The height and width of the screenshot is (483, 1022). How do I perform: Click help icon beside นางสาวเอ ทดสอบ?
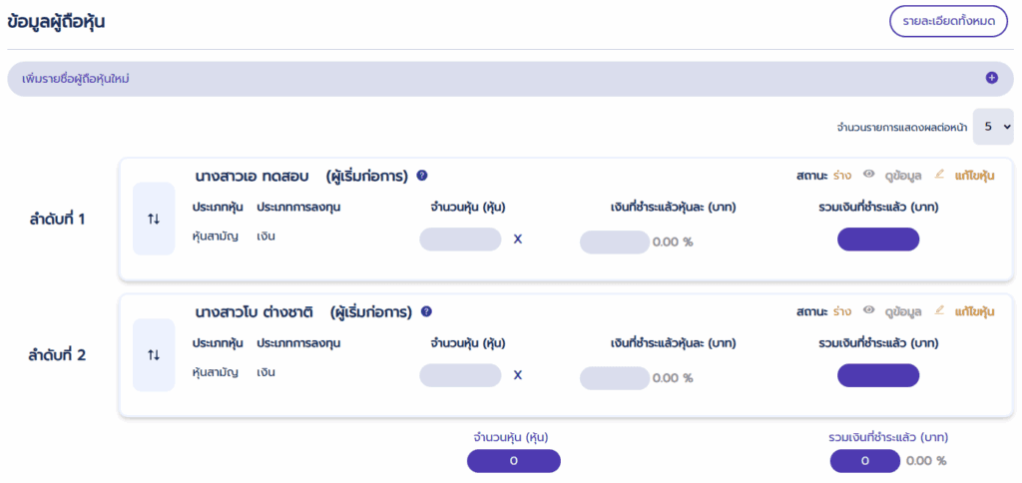[422, 176]
